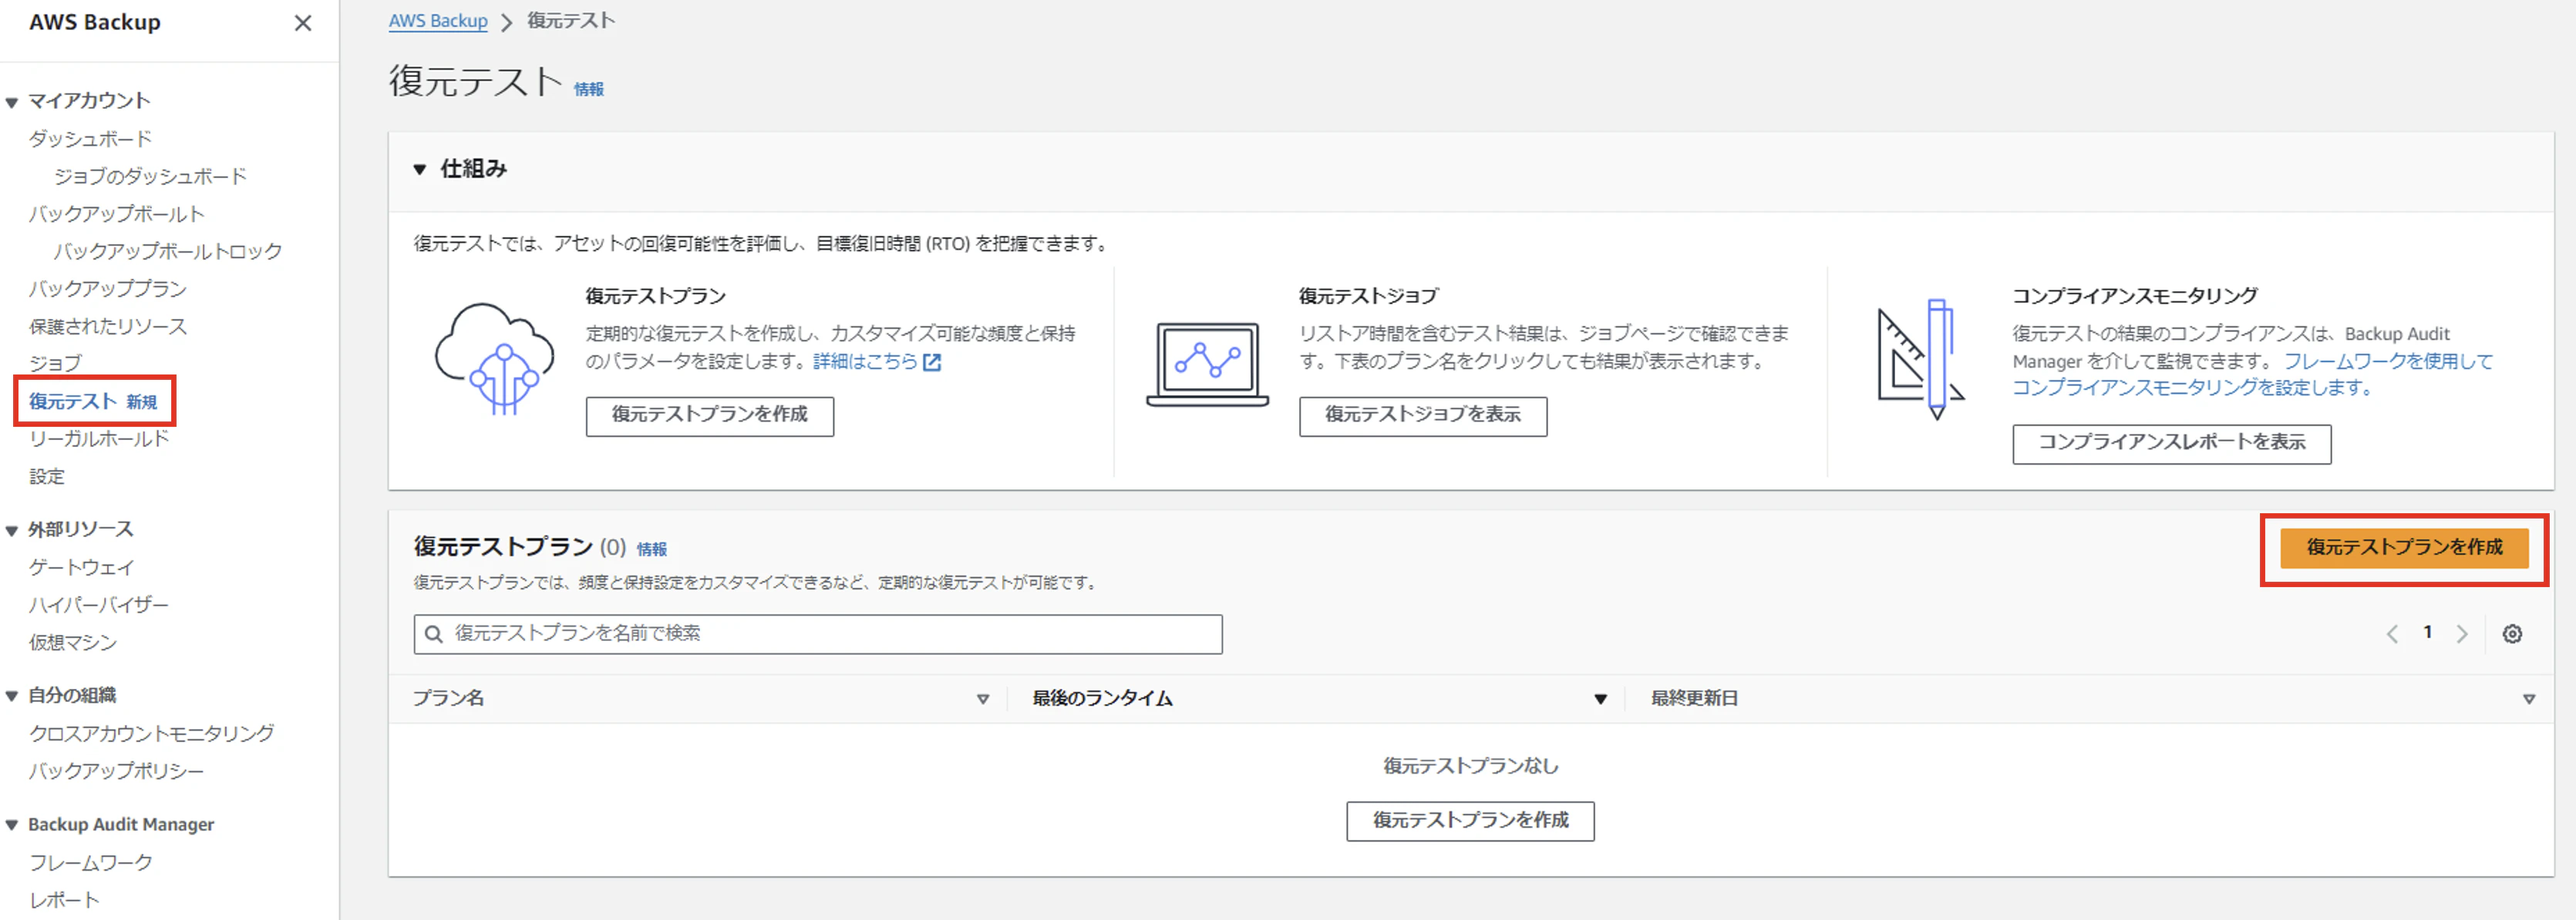This screenshot has height=920, width=2576.
Task: Click 復元テストジョブを表示 button
Action: click(x=1423, y=415)
